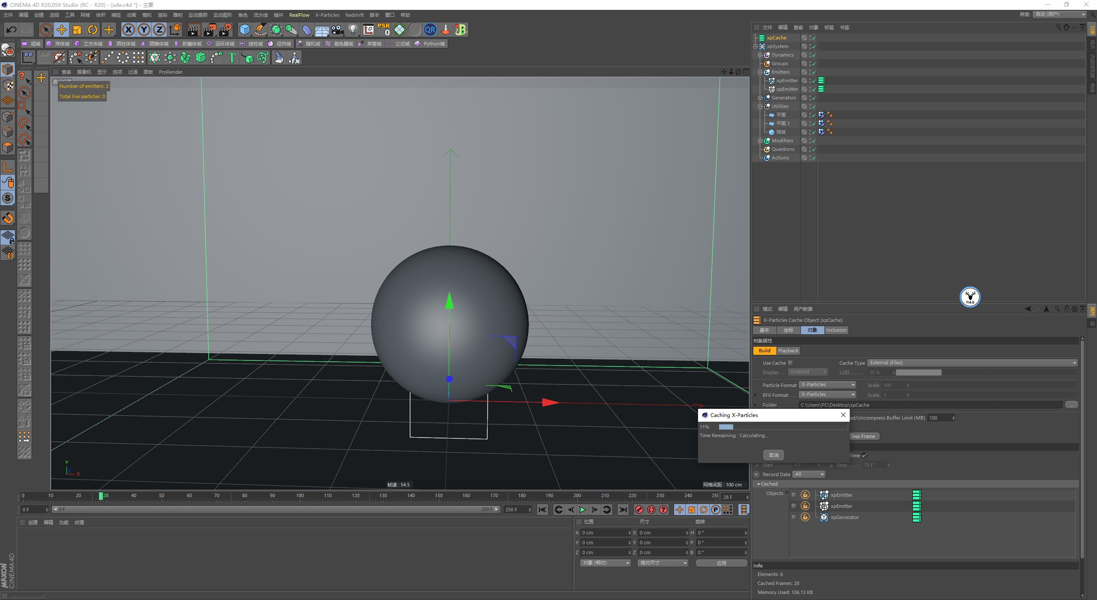Open the X-Particles menu
The height and width of the screenshot is (600, 1097).
tap(327, 15)
